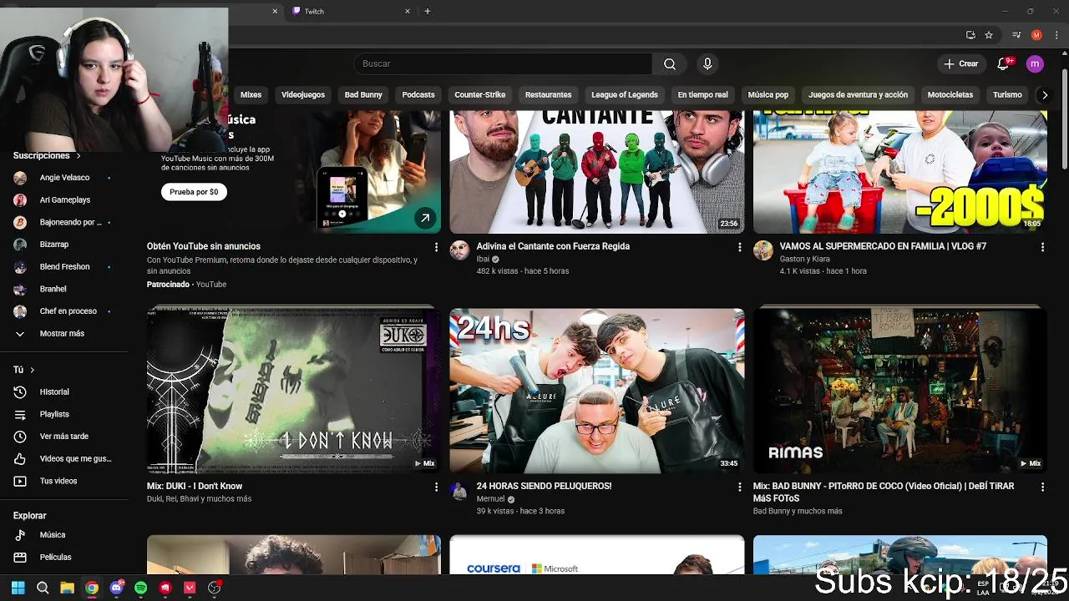The height and width of the screenshot is (601, 1069).
Task: Open Spotify from the taskbar
Action: click(x=140, y=588)
